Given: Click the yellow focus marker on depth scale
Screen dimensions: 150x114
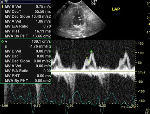Looking at the screenshot, I should coord(149,24).
